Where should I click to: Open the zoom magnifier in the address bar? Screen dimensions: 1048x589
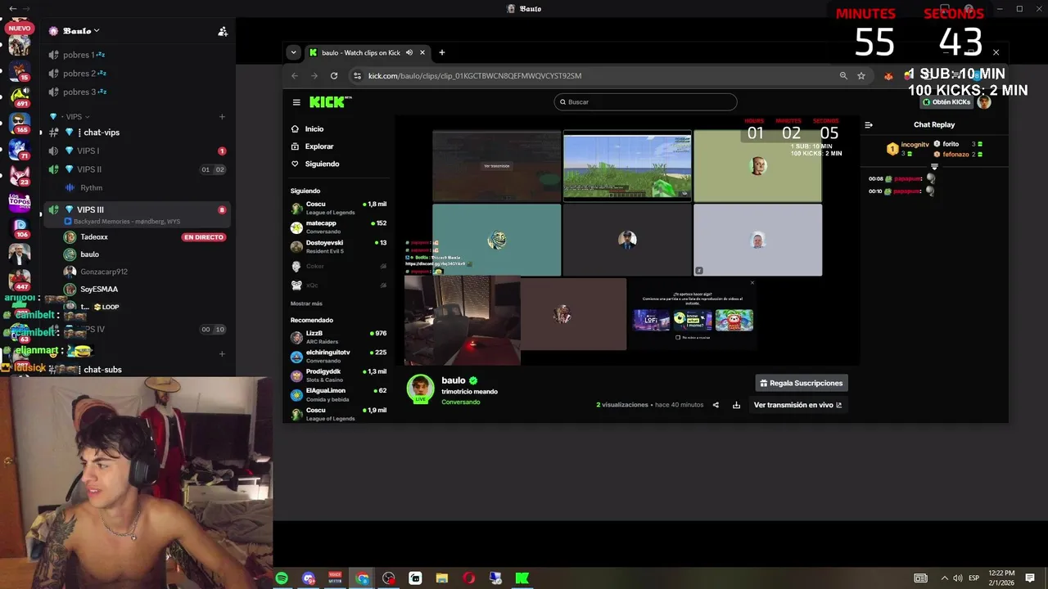[843, 75]
